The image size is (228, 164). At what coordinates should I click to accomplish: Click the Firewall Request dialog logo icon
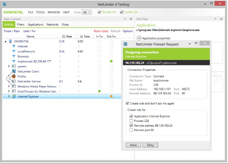[x=125, y=44]
